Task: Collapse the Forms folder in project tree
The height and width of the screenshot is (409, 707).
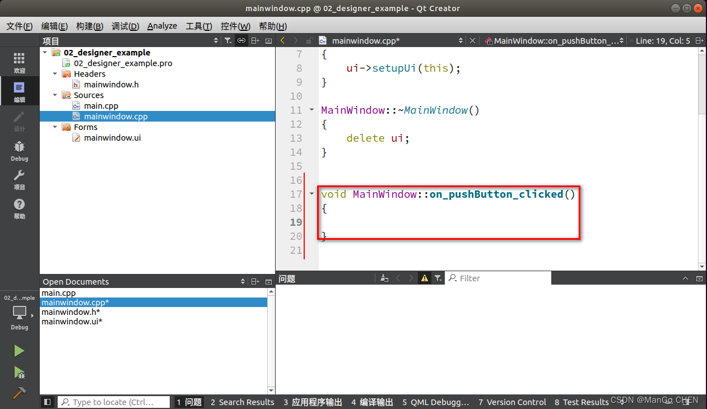Action: 55,127
